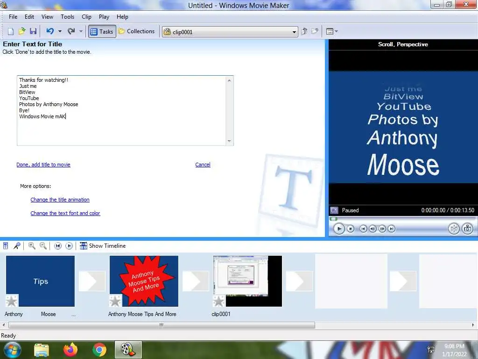Toggle the Tasks pane button
Screen dimensions: 478x359
point(102,31)
